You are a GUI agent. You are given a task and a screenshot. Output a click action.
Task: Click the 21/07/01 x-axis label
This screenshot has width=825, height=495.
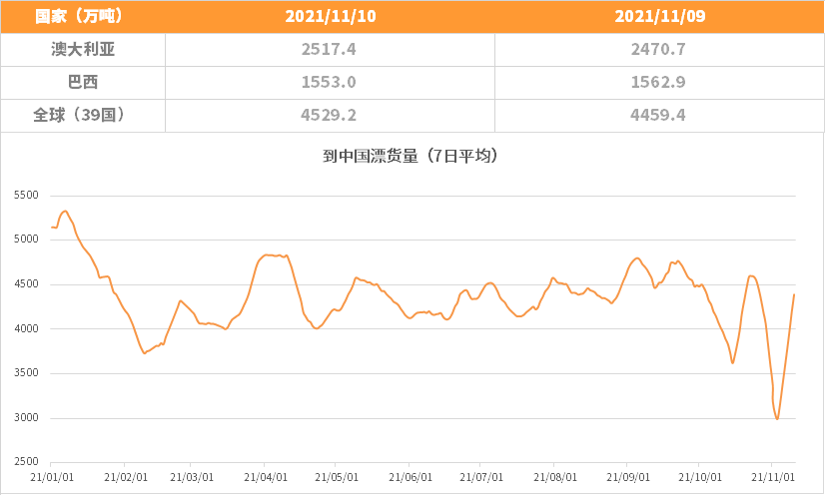[480, 477]
